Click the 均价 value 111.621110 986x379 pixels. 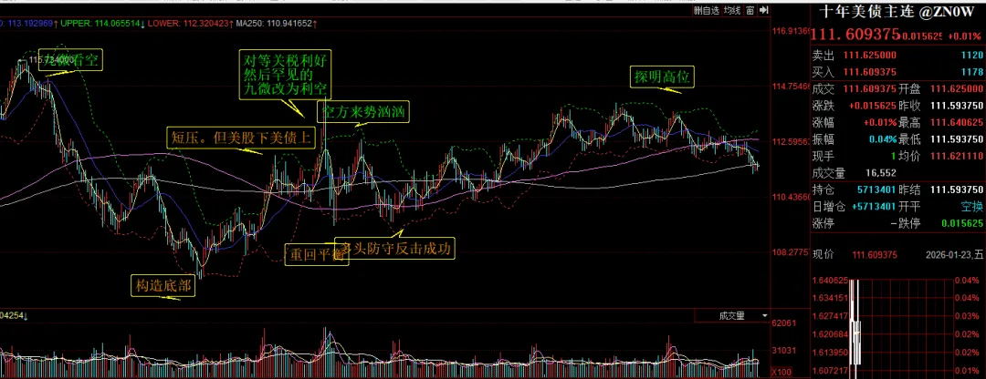pos(957,156)
